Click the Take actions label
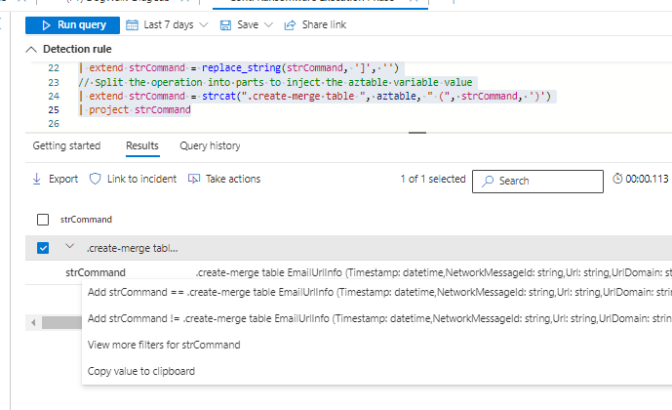 [x=233, y=179]
